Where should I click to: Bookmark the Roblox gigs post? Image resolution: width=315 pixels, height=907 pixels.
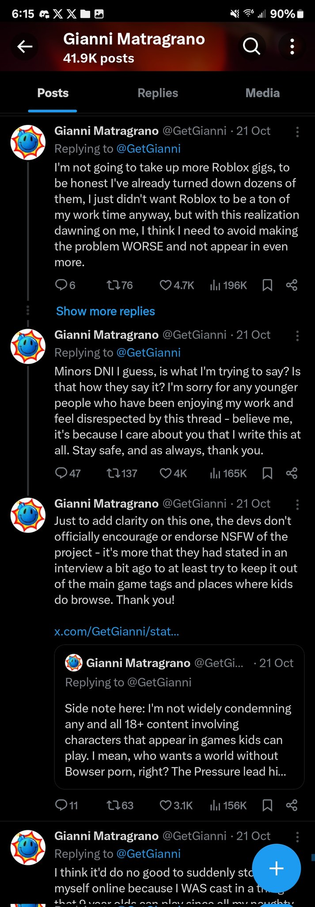[267, 285]
